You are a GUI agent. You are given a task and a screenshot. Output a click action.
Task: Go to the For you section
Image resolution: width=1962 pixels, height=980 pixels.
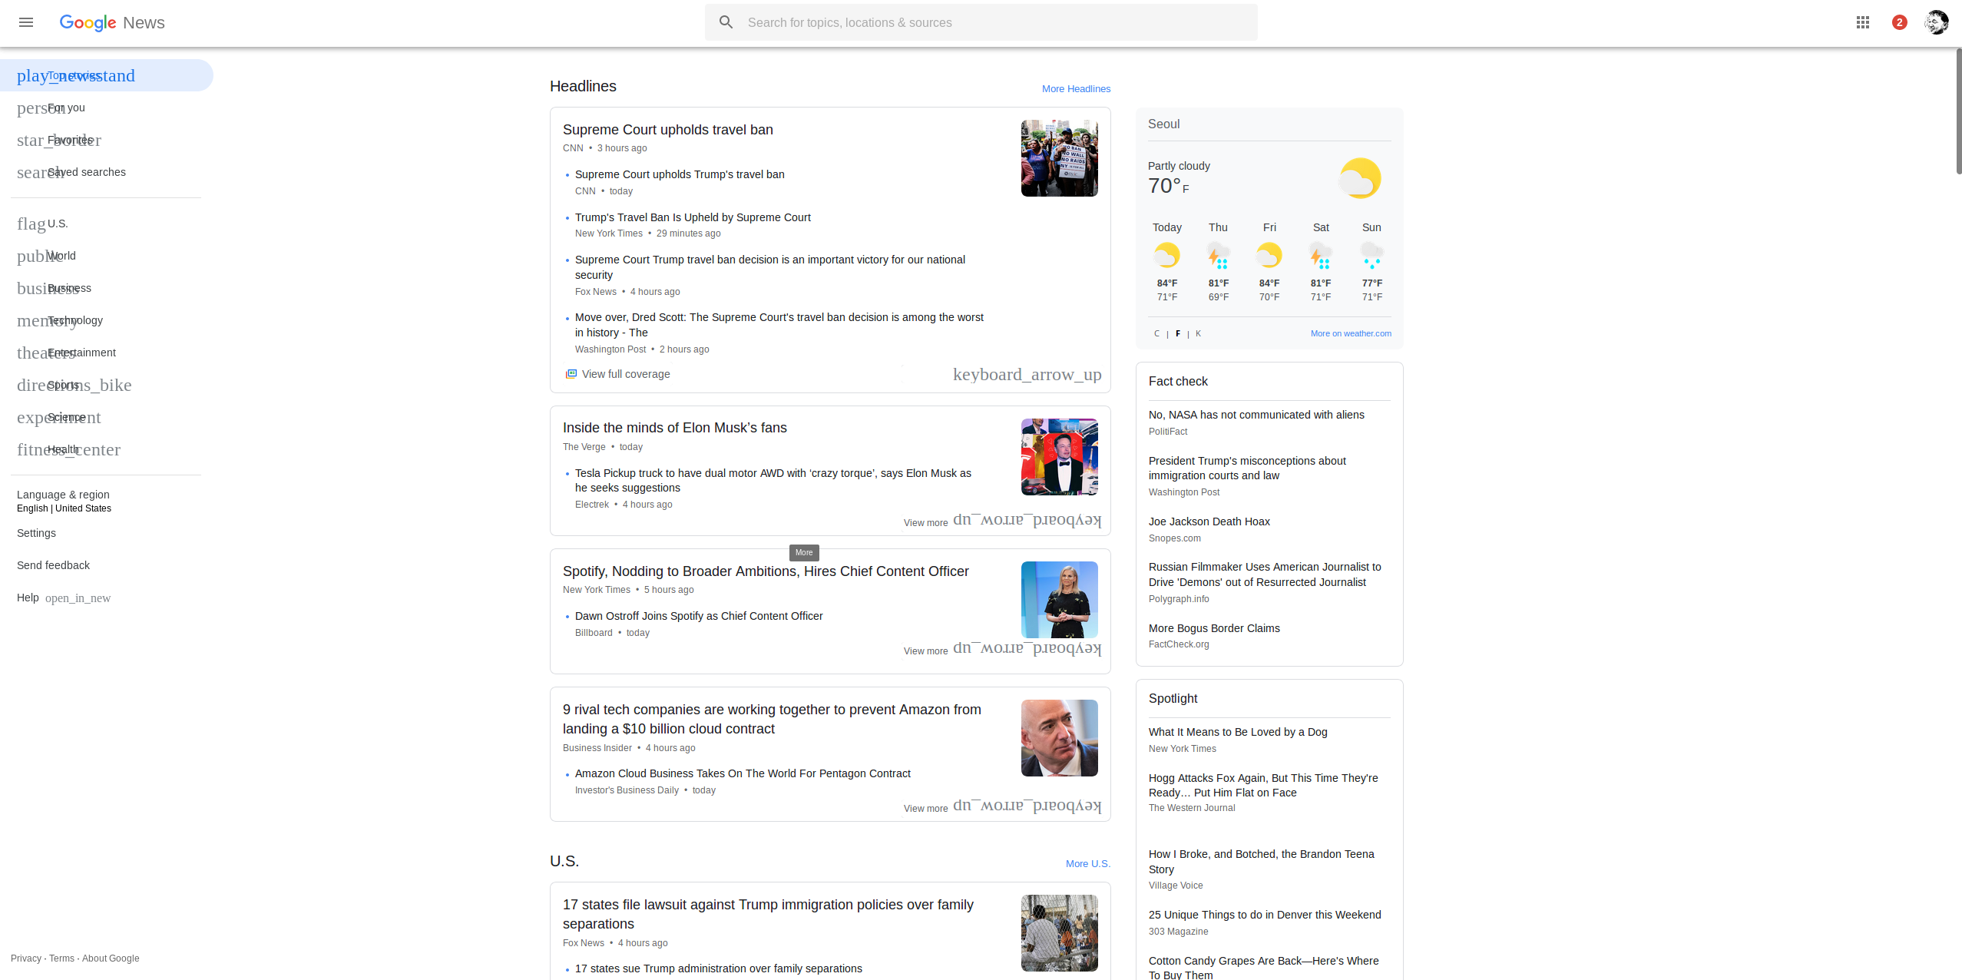click(x=66, y=108)
